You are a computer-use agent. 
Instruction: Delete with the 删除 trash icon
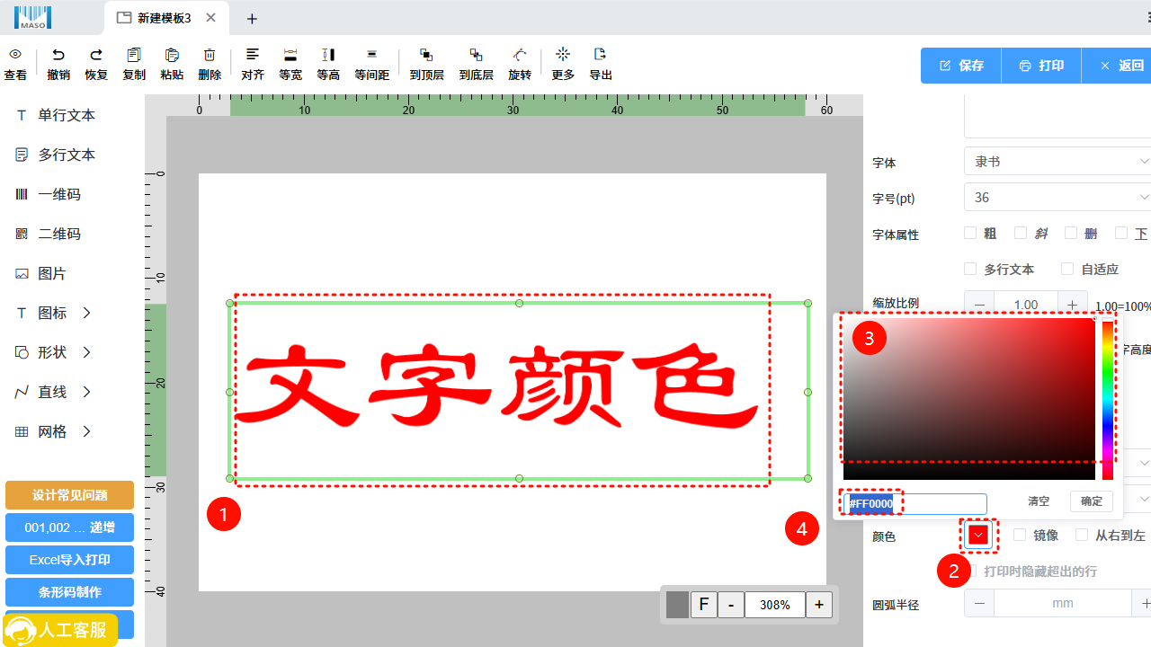tap(210, 55)
